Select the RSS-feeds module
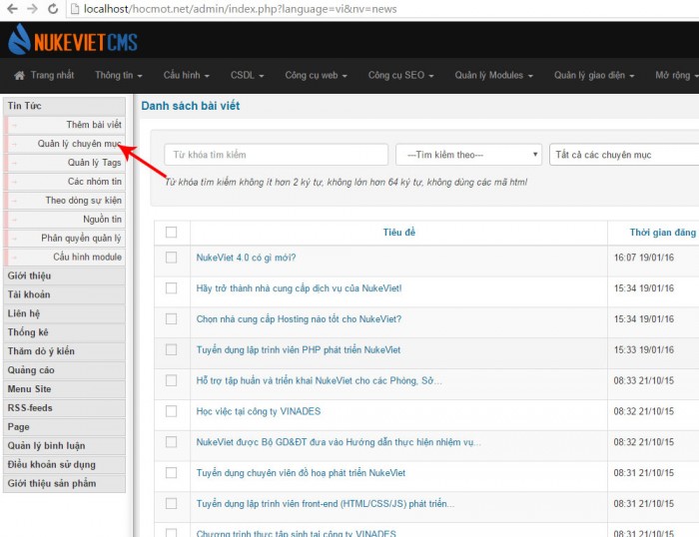This screenshot has height=537, width=699. click(x=65, y=408)
